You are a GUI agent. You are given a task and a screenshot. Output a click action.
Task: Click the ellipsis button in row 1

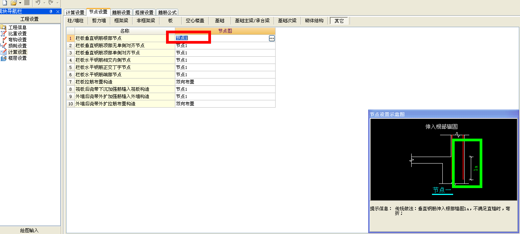coord(272,38)
